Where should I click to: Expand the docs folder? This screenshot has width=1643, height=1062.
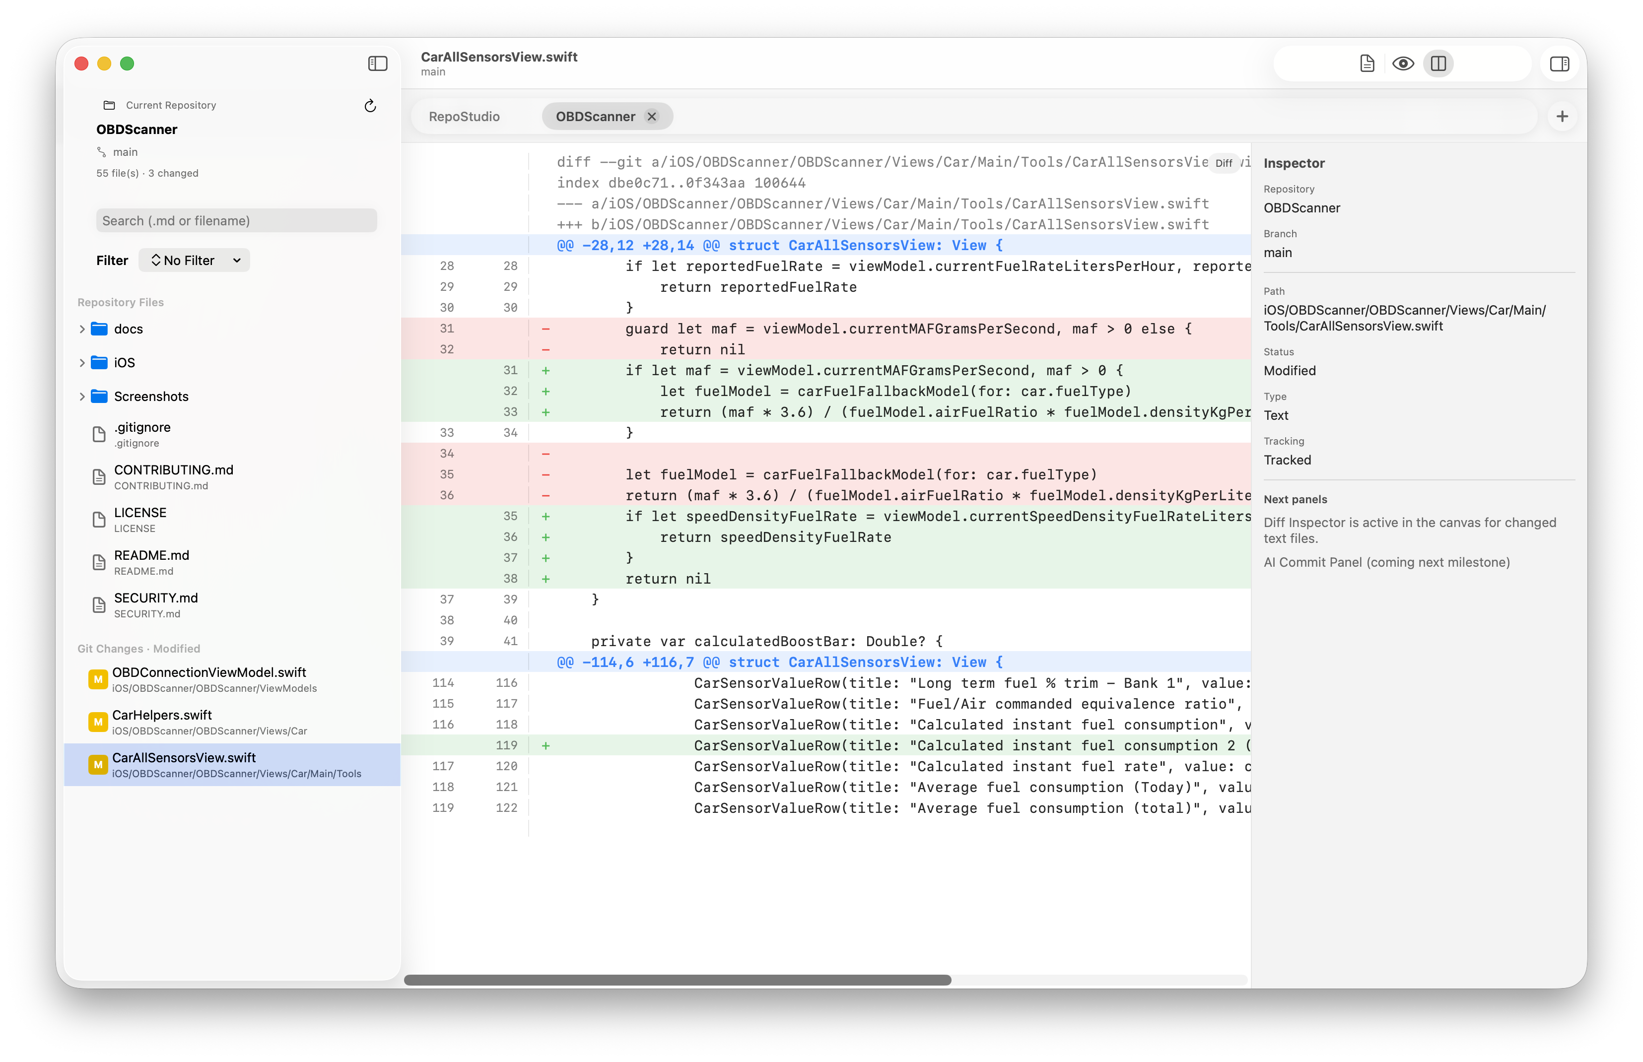[82, 329]
